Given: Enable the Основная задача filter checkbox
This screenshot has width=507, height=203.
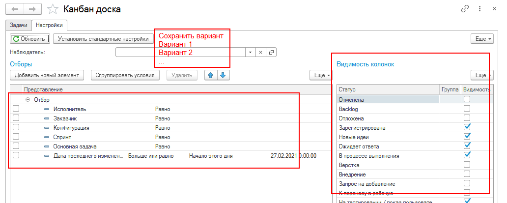Looking at the screenshot, I should pyautogui.click(x=16, y=146).
